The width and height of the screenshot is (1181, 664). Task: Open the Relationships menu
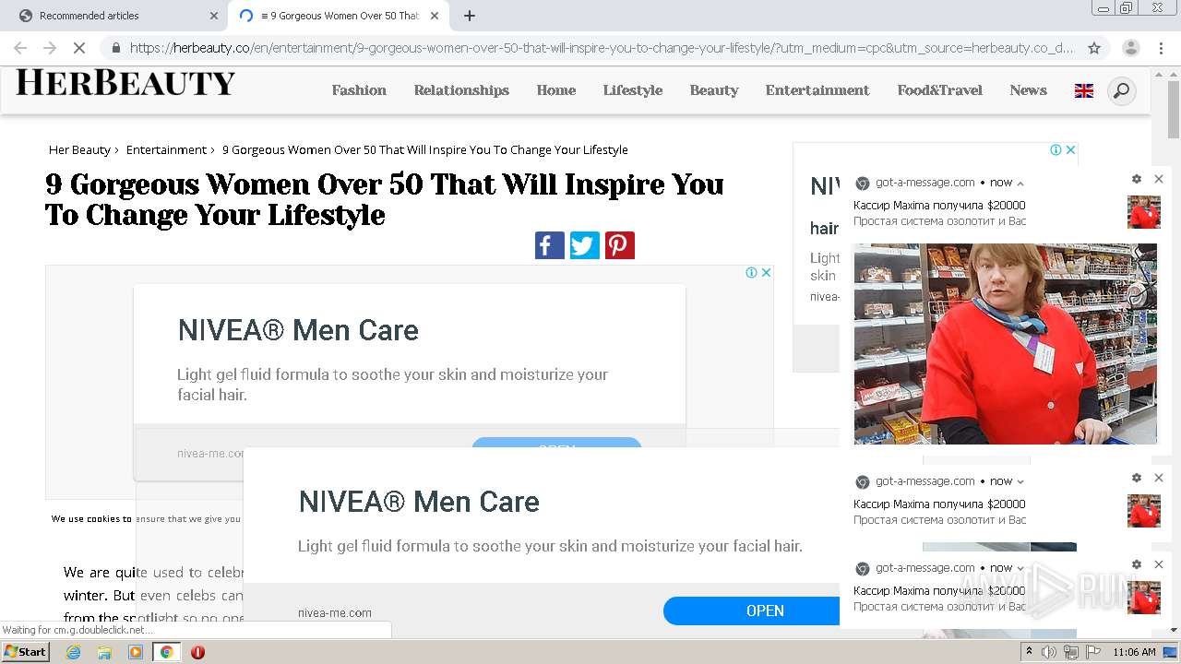pyautogui.click(x=461, y=90)
